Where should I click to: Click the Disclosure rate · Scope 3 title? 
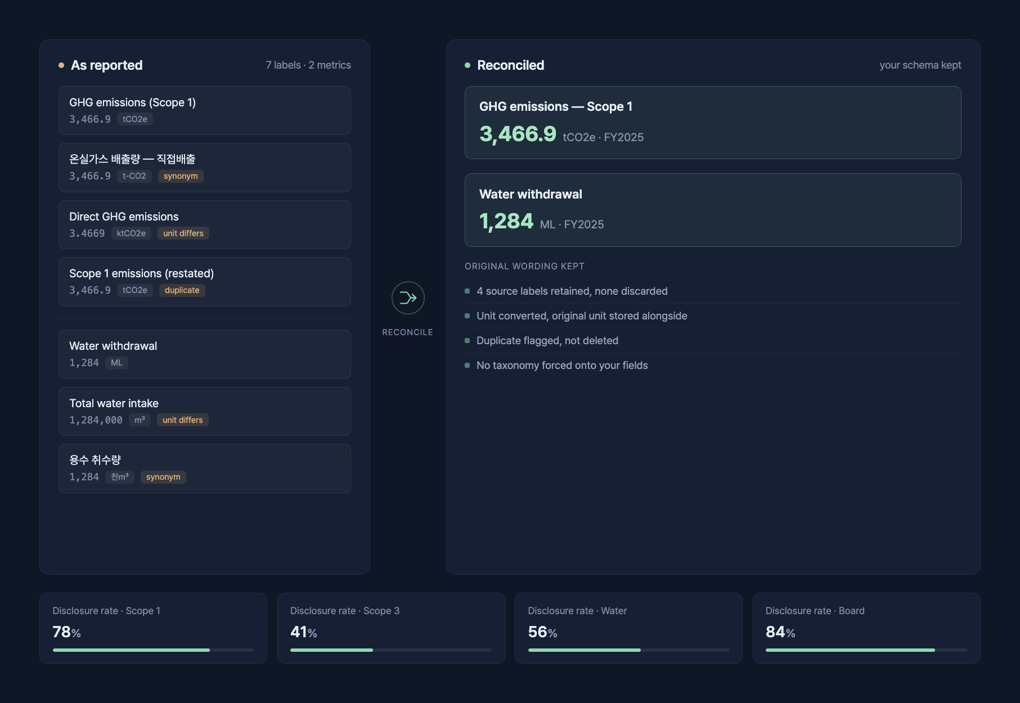pos(345,611)
